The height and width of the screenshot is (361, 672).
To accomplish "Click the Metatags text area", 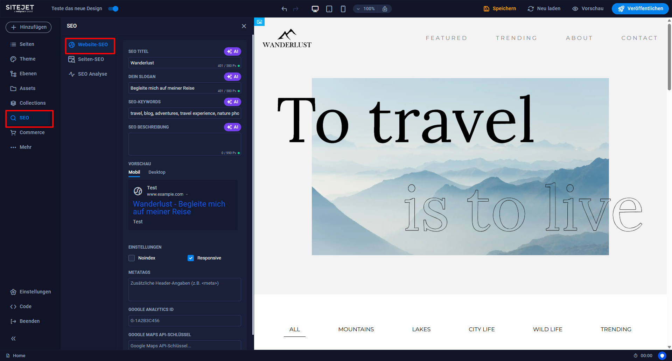I will [x=184, y=290].
